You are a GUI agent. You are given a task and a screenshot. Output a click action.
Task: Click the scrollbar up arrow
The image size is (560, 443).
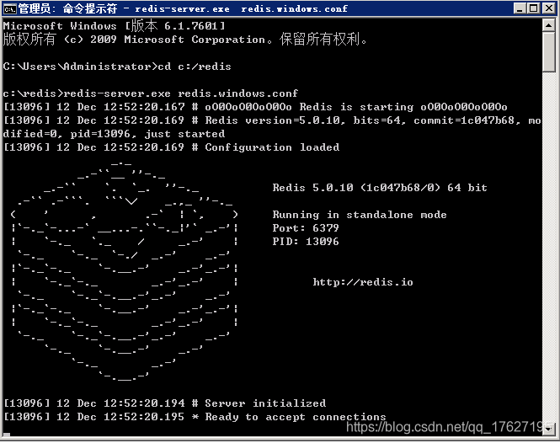coord(548,25)
